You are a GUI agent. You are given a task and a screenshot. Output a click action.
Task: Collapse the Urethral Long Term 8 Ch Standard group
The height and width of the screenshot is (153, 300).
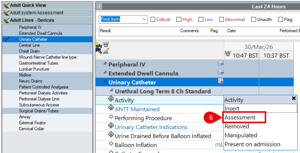(x=111, y=90)
